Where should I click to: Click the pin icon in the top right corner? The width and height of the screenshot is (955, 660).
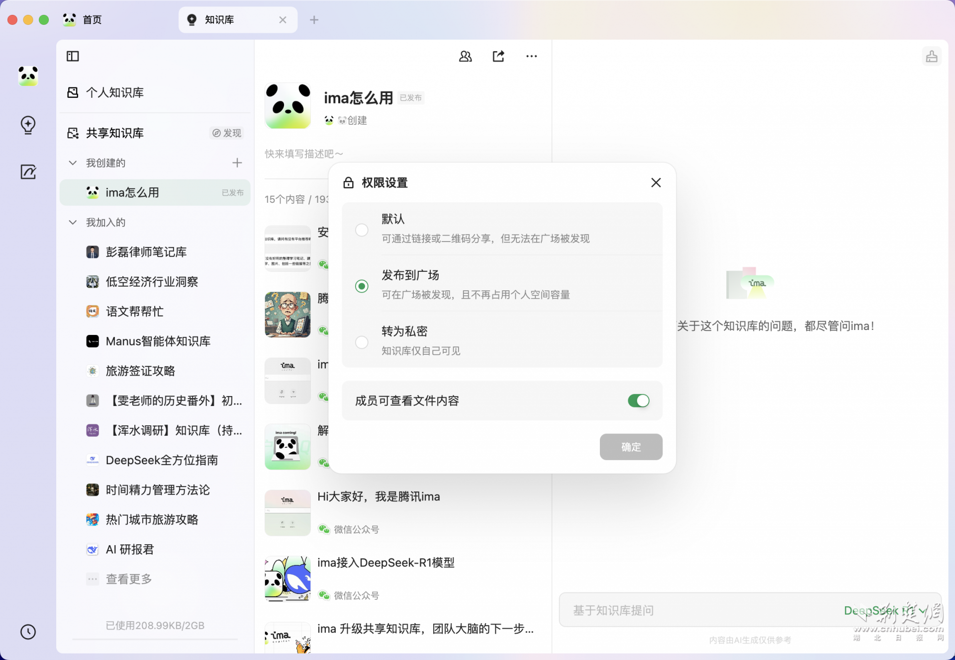(x=932, y=56)
